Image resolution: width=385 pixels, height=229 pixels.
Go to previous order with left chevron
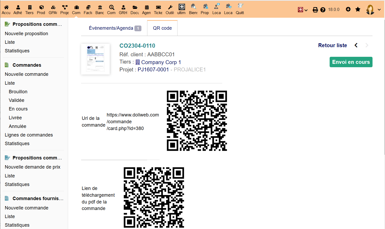(x=356, y=45)
